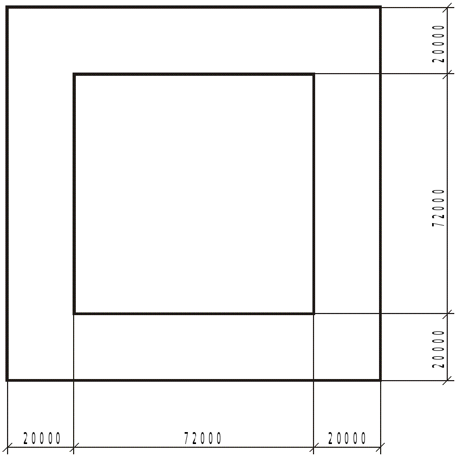Click the vertical 72000 dimension text
The width and height of the screenshot is (457, 457).
[438, 208]
